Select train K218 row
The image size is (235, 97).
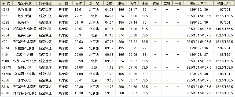117,10
